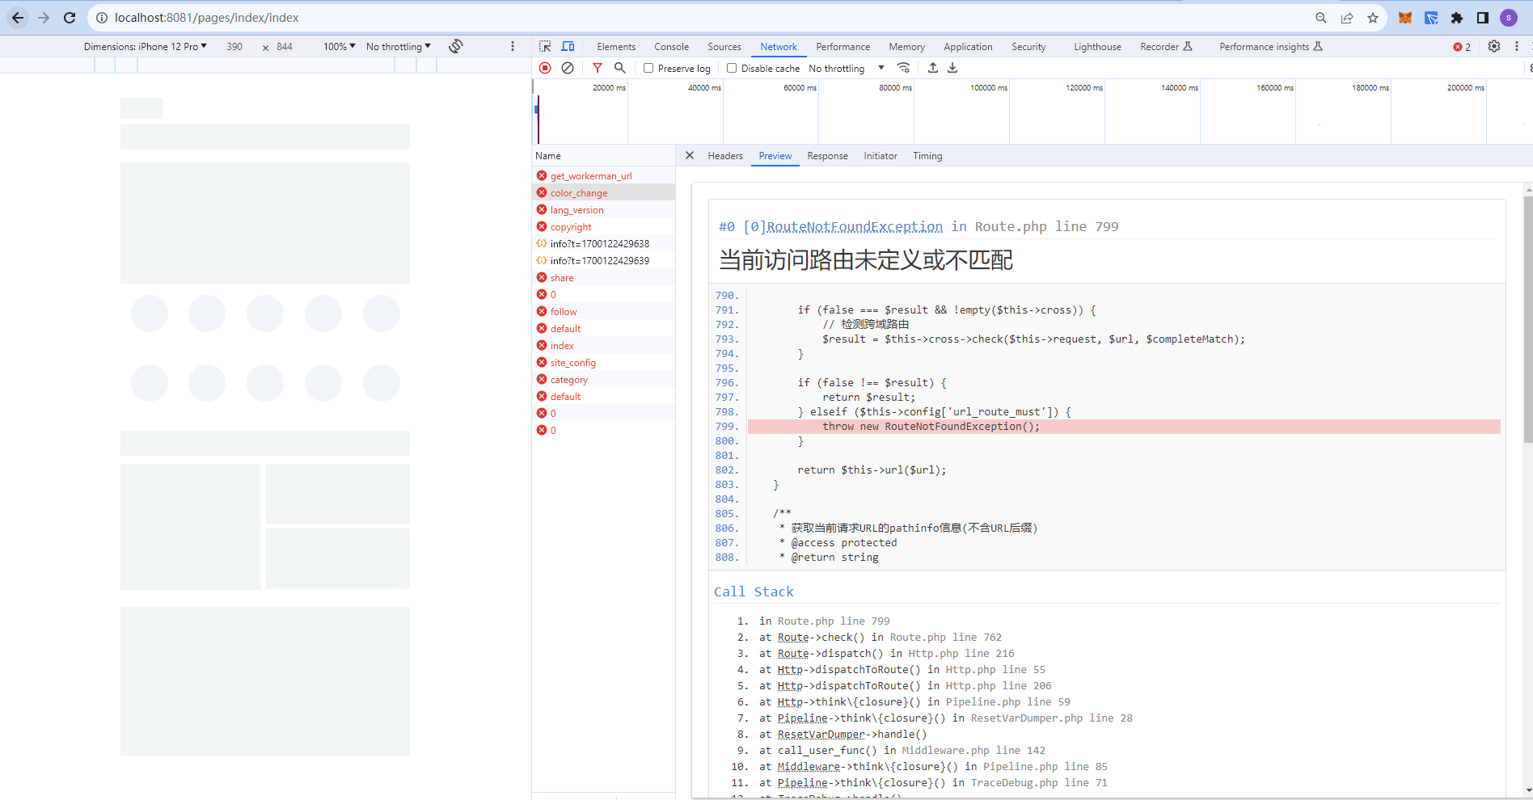Click the share page icon in address bar
Viewport: 1533px width, 800px height.
pyautogui.click(x=1347, y=18)
